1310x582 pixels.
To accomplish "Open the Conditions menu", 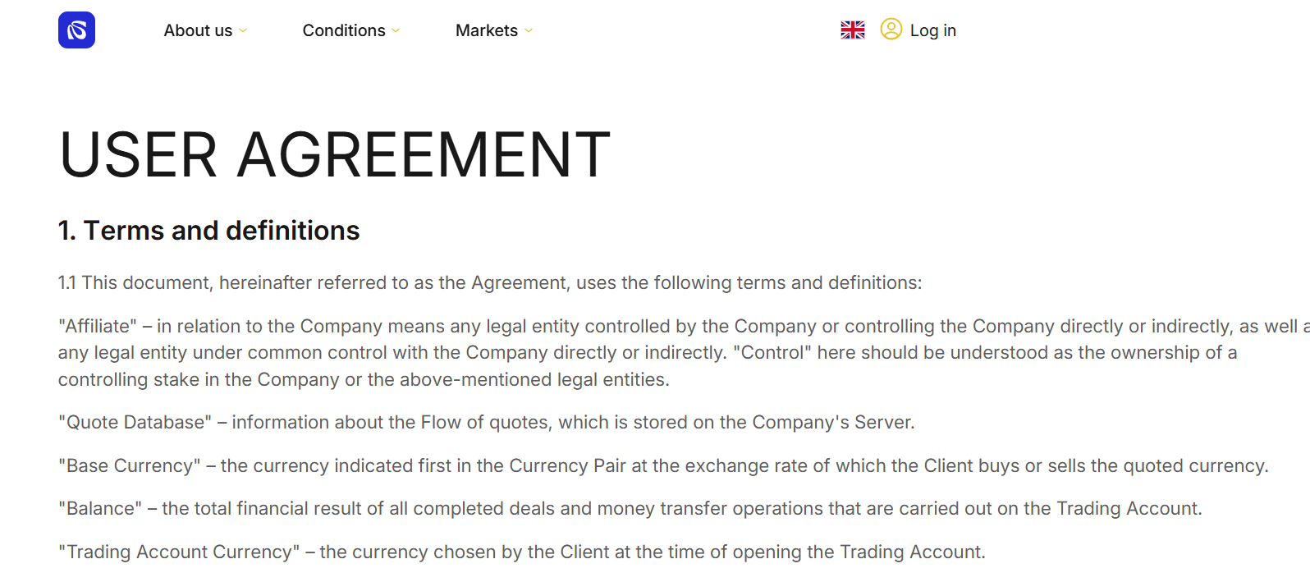I will coord(343,30).
